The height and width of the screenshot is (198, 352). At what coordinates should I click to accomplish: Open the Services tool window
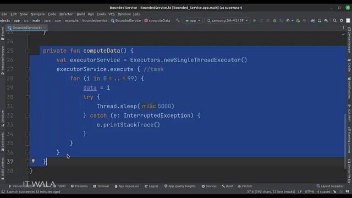[x=209, y=186]
